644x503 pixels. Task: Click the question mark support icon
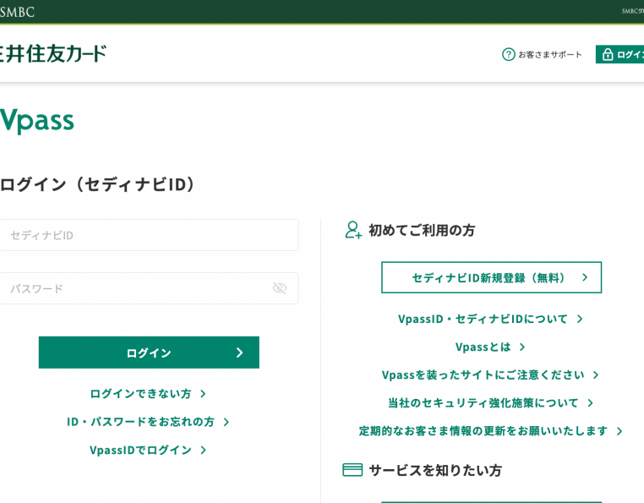click(509, 54)
